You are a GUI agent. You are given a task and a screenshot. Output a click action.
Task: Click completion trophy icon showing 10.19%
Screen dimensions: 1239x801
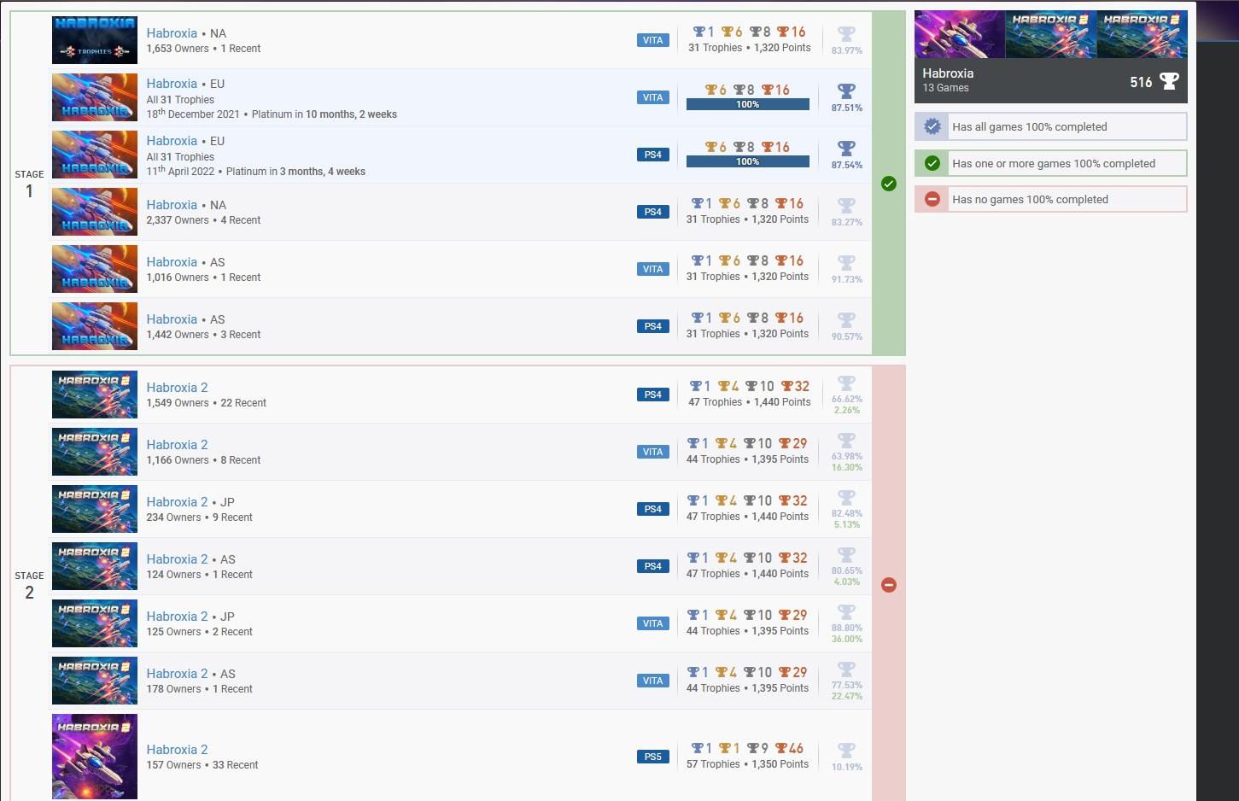coord(846,751)
